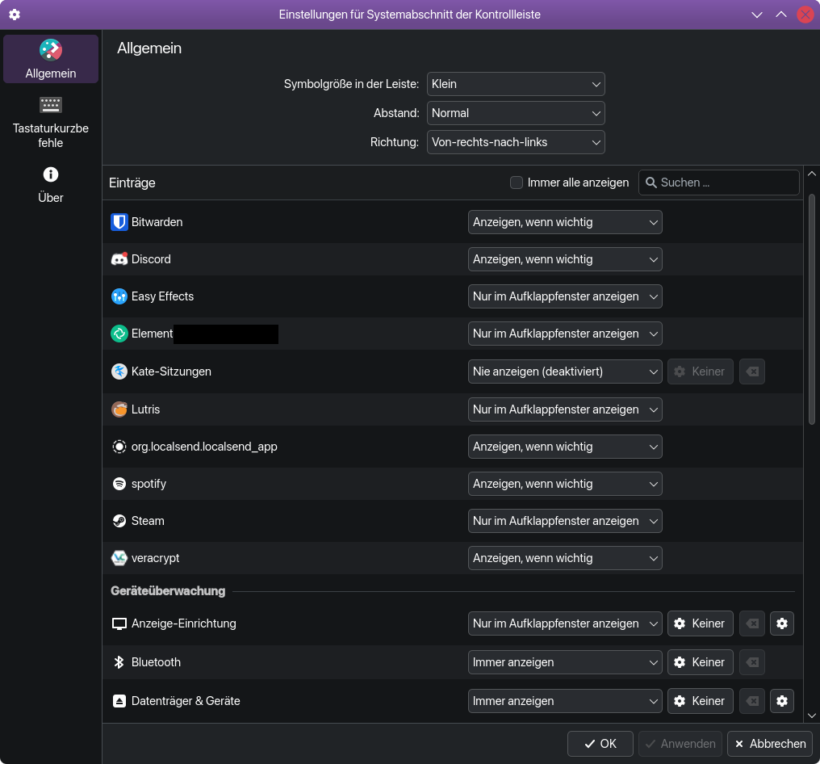This screenshot has height=764, width=820.
Task: Change visibility dropdown for Steam
Action: click(565, 521)
